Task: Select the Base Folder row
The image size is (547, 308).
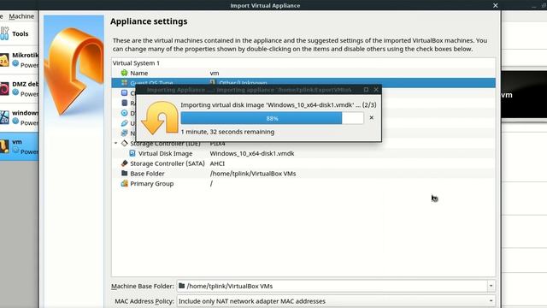Action: tap(303, 174)
